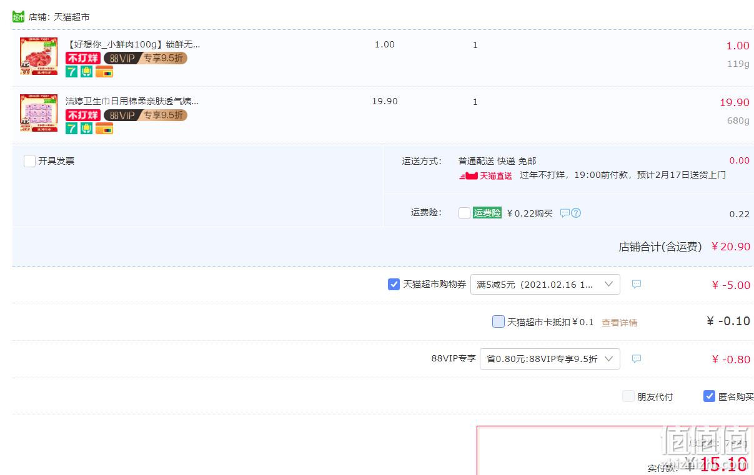754x475 pixels.
Task: Click the ¥0.22购买 insurance price text
Action: [530, 213]
